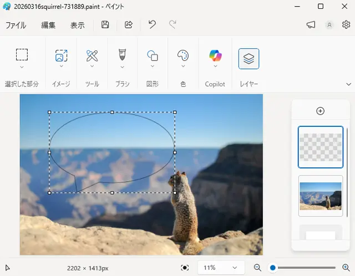
Task: Toggle the Layers panel button
Action: click(x=248, y=59)
